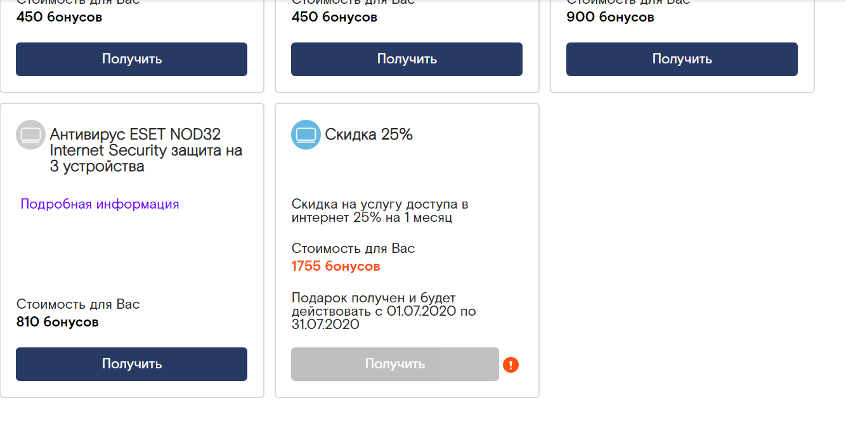Click the orange 1755 бонусов price
846x426 pixels.
pyautogui.click(x=335, y=266)
